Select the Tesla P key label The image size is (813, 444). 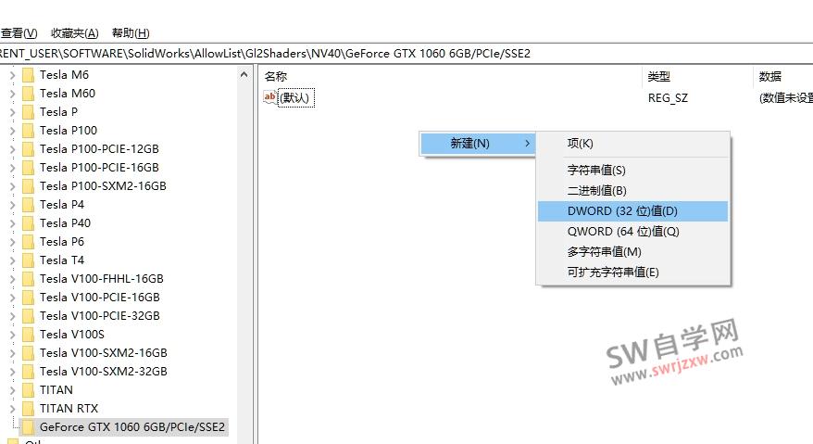(x=58, y=112)
